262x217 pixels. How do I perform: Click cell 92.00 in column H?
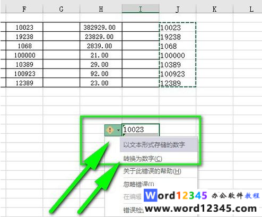coord(101,73)
